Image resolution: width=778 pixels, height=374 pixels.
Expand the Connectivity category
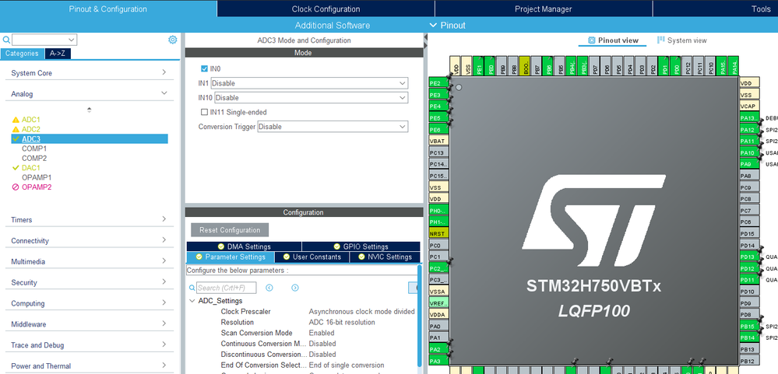pyautogui.click(x=89, y=240)
